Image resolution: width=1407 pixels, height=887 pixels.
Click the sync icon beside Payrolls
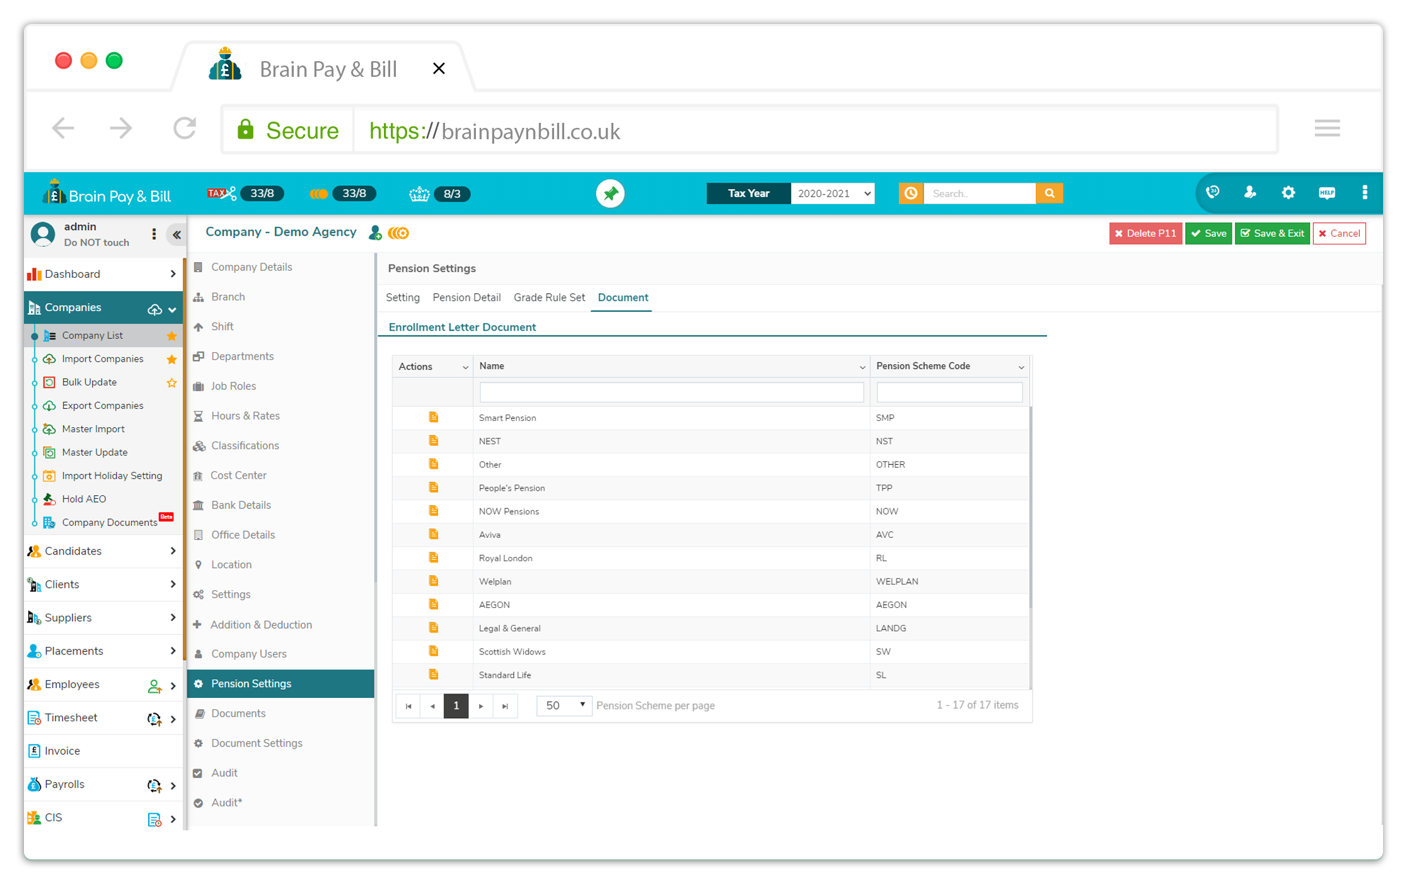(x=154, y=786)
